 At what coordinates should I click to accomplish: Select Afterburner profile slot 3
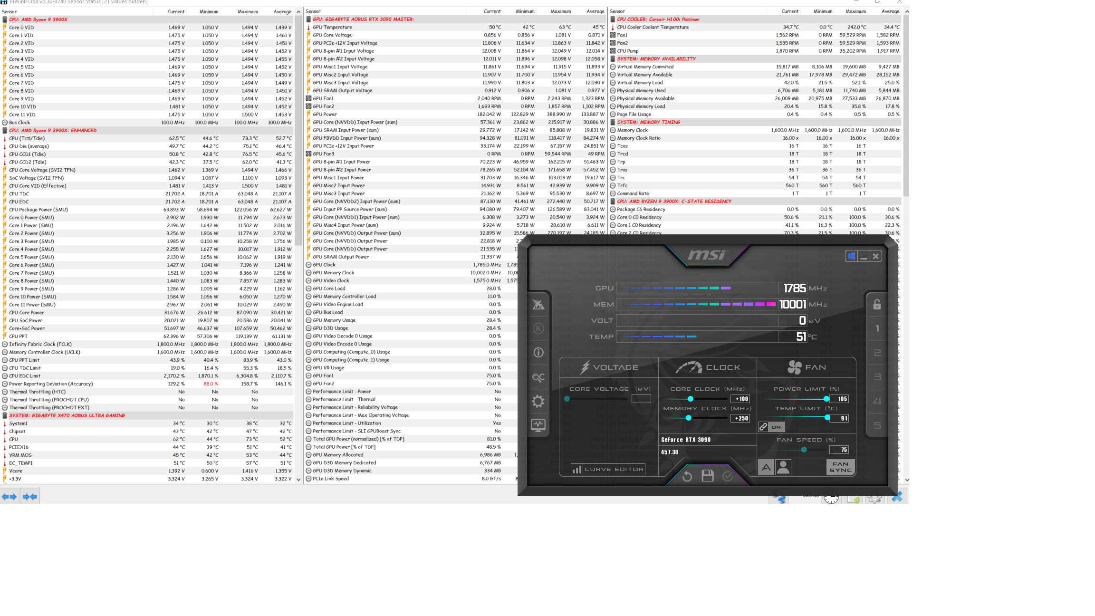tap(877, 377)
